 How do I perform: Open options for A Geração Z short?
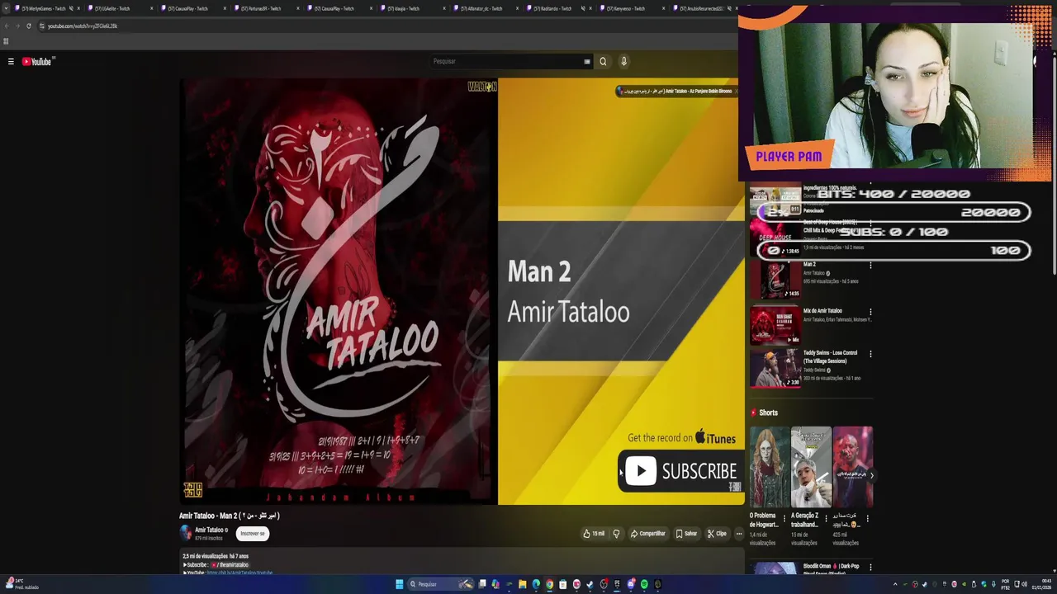pyautogui.click(x=826, y=519)
